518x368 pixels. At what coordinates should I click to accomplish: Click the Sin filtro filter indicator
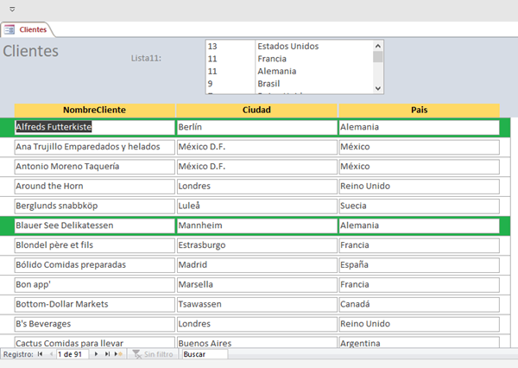click(153, 354)
